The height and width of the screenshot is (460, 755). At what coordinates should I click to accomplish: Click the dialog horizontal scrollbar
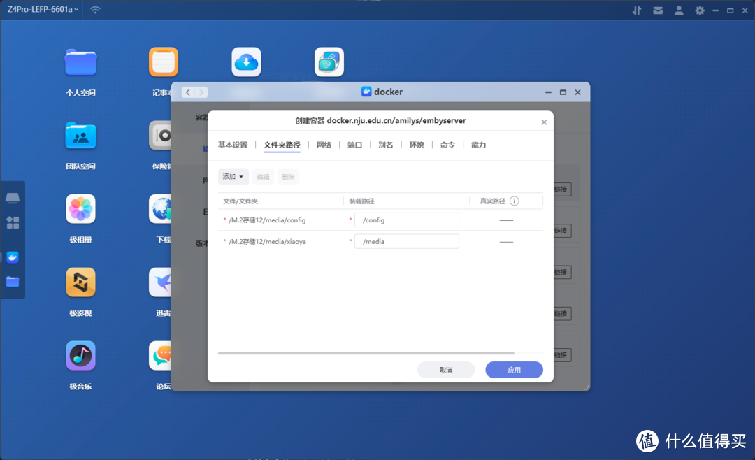366,353
